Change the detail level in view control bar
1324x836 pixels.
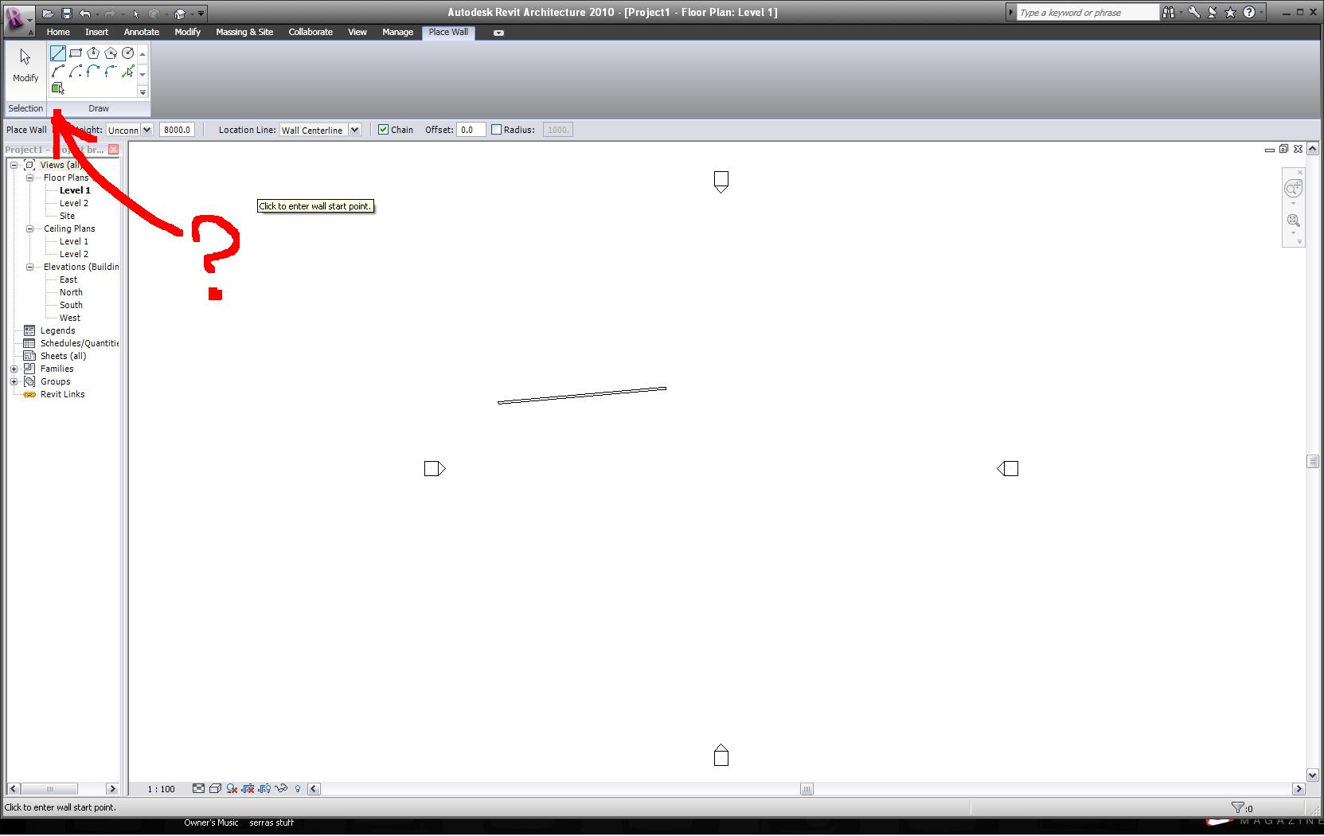198,788
